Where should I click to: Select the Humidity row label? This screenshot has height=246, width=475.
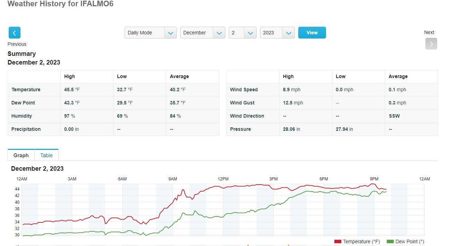pyautogui.click(x=22, y=116)
